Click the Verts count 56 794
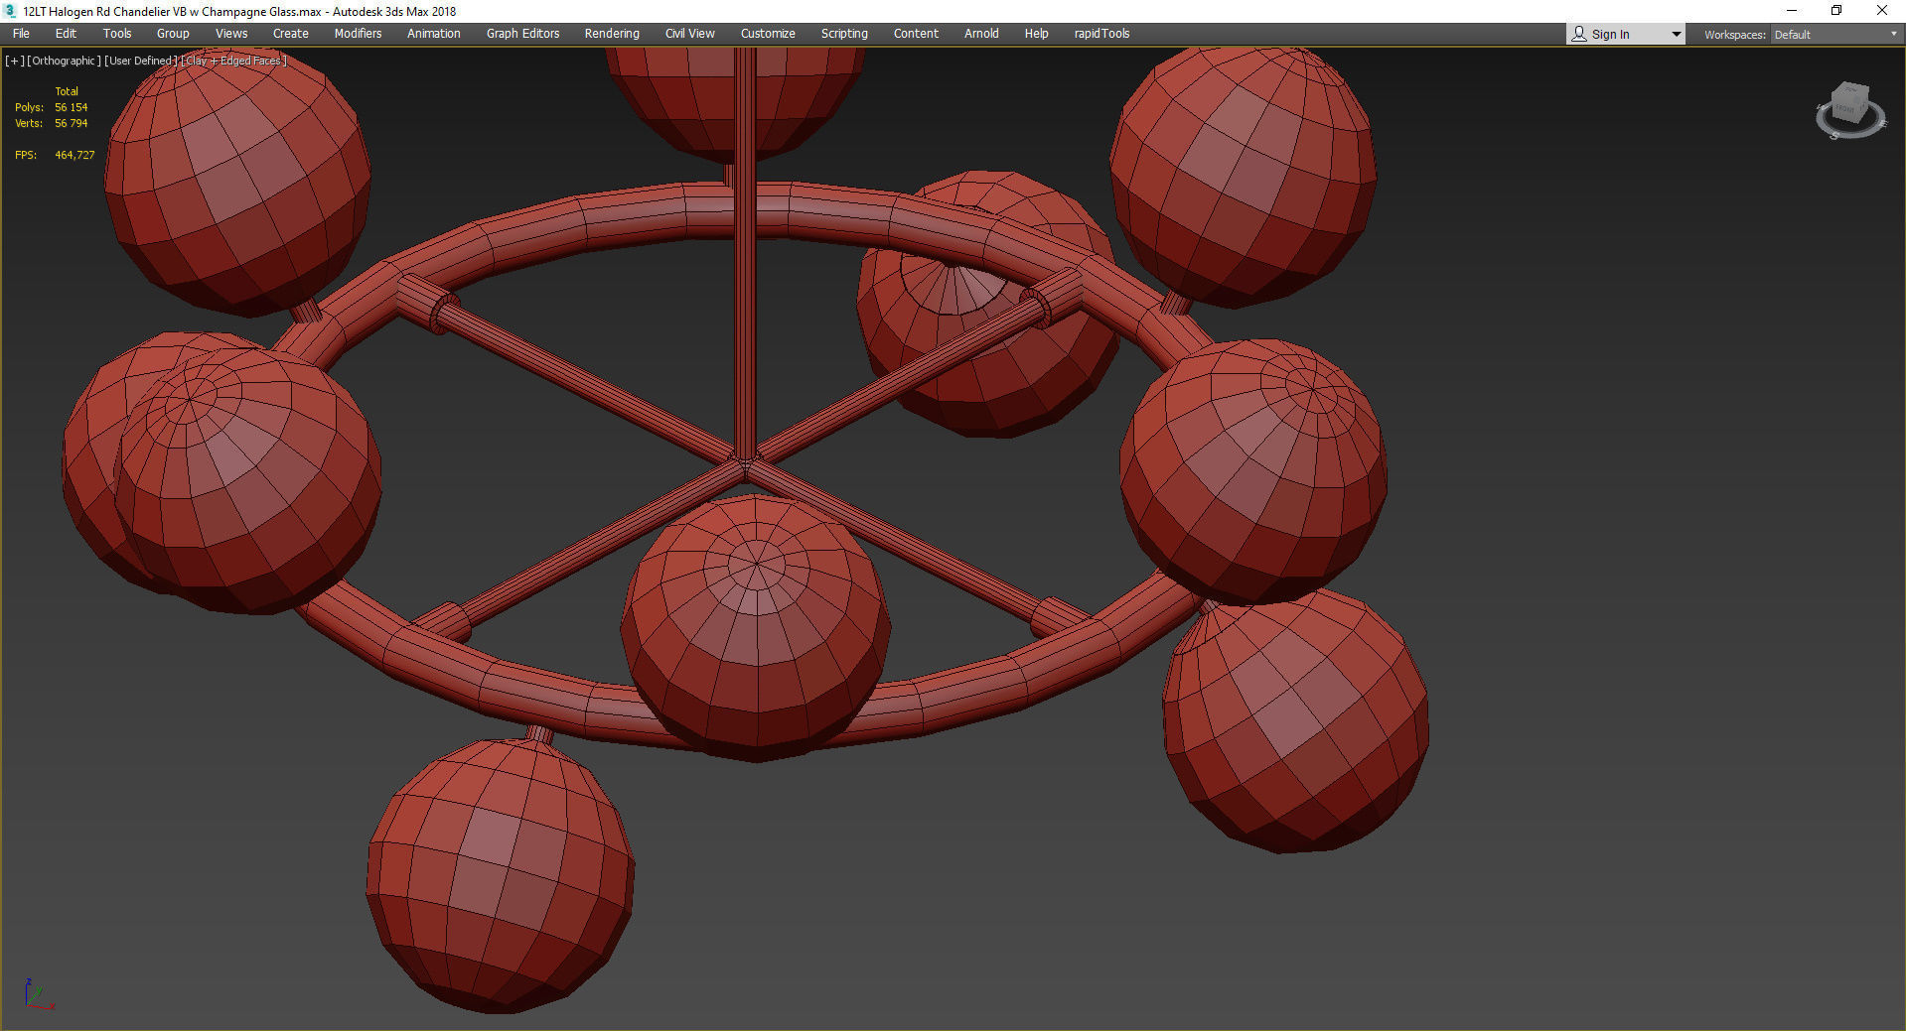This screenshot has height=1031, width=1906. 71,123
